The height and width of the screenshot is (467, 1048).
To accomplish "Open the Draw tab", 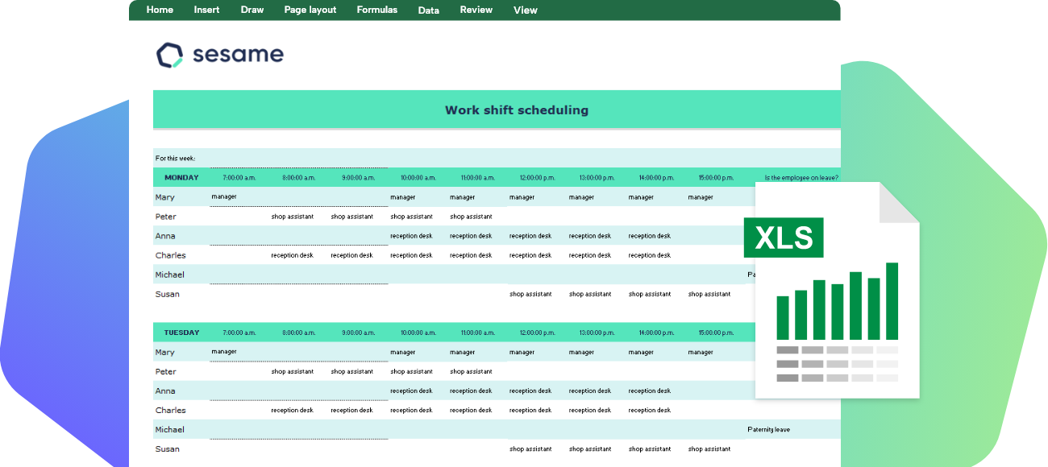I will [252, 10].
